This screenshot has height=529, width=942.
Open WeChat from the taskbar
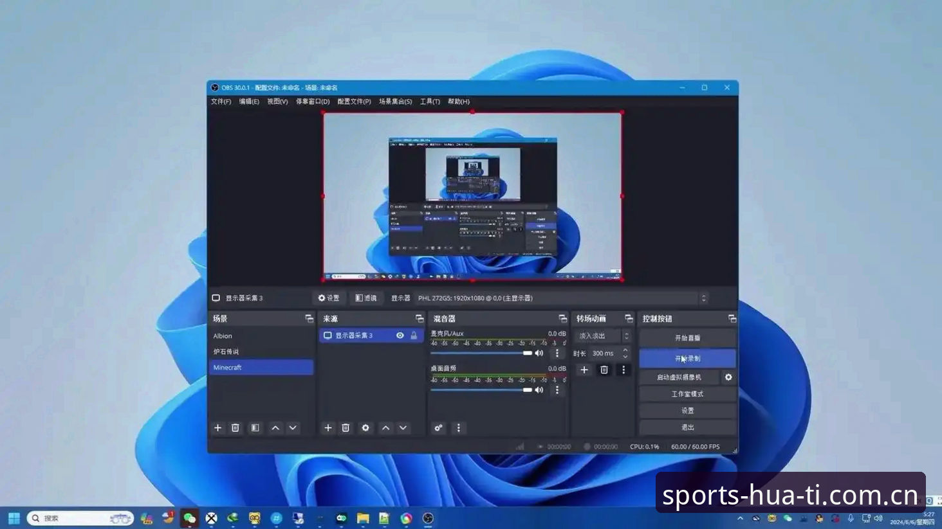(189, 518)
